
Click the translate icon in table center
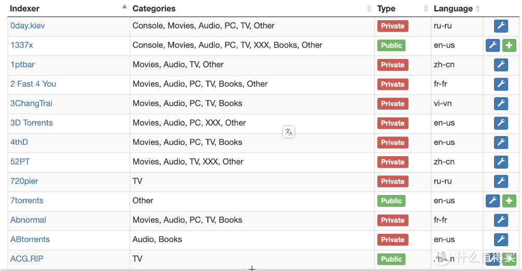point(289,132)
